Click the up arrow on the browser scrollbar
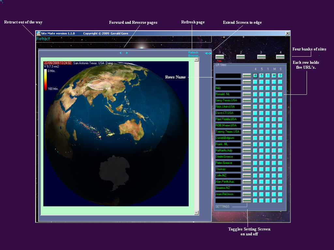 click(x=197, y=60)
